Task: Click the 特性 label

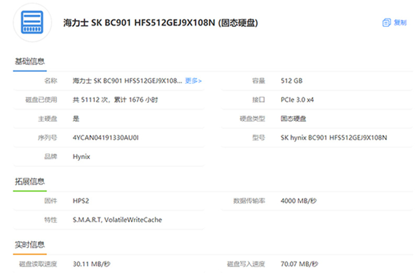Action: pyautogui.click(x=50, y=220)
